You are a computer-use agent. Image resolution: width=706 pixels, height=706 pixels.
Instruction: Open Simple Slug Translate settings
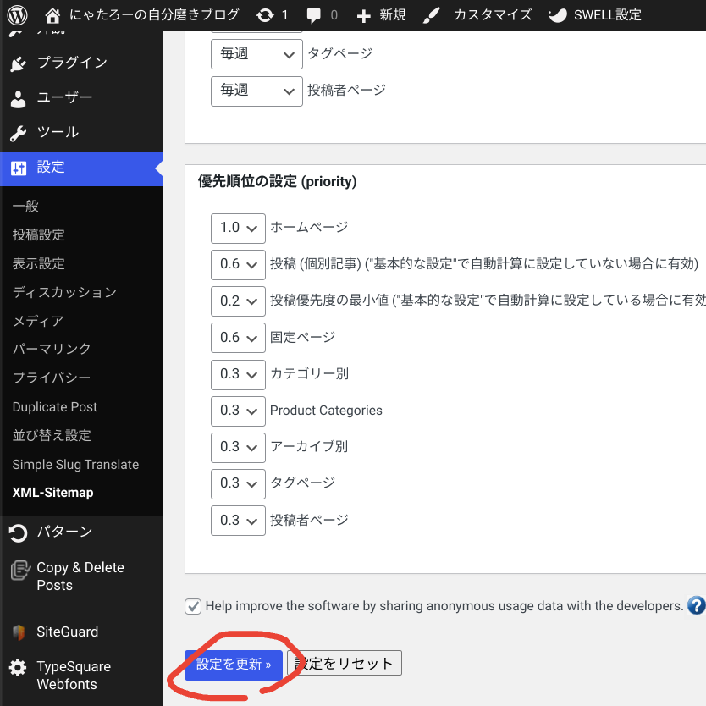click(x=75, y=464)
